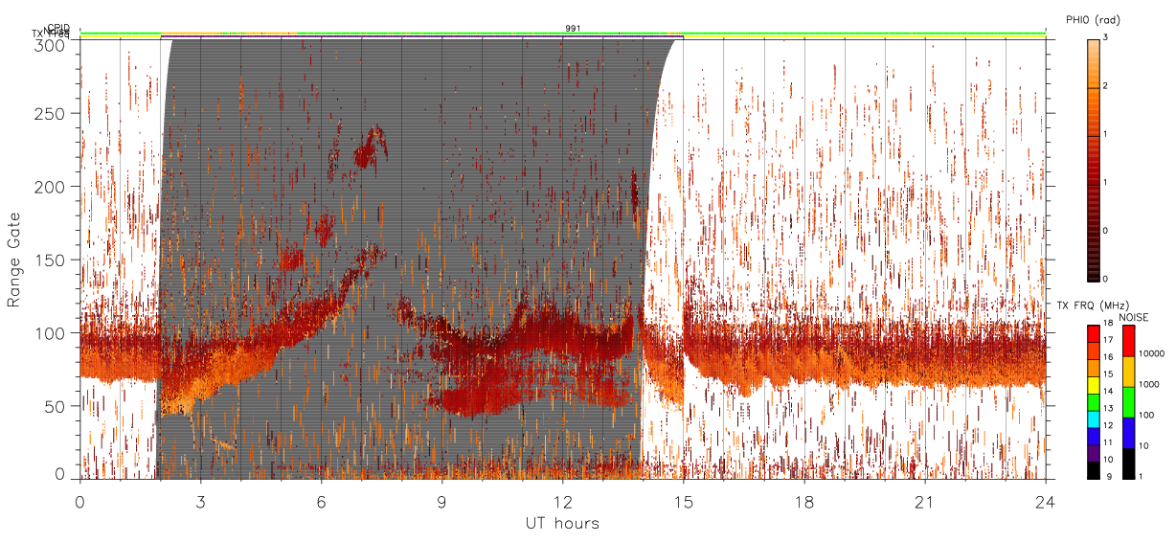Click the PHI0 colorbar tick label "2"
The image size is (1176, 543).
1105,85
